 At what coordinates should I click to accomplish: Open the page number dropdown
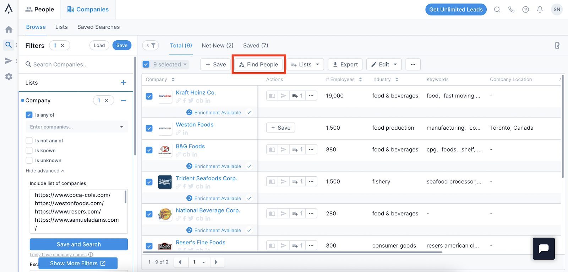pyautogui.click(x=199, y=262)
